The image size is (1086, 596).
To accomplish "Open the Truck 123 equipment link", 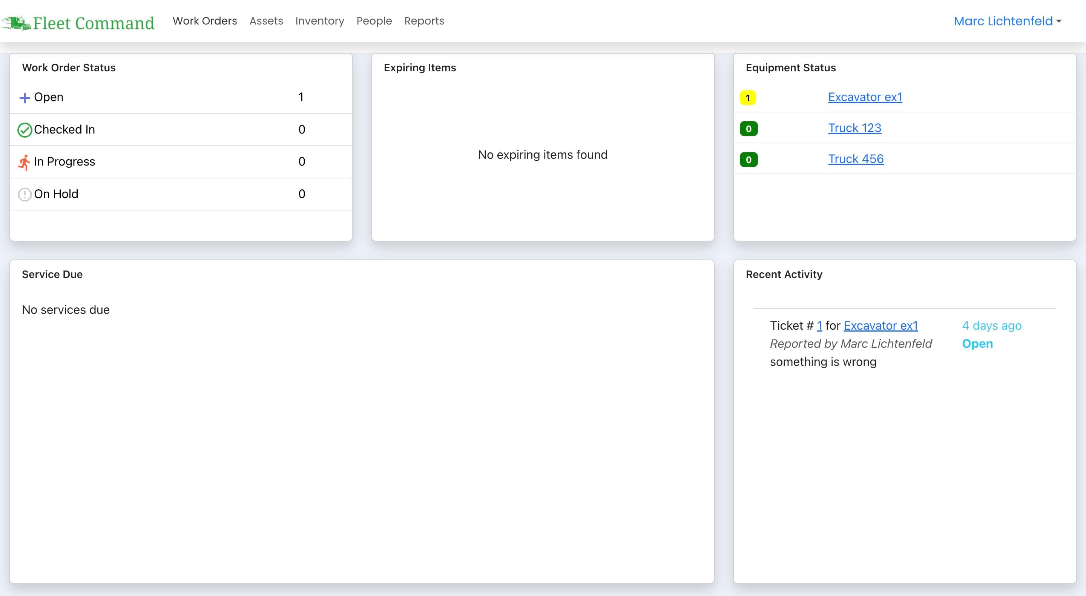I will 854,128.
